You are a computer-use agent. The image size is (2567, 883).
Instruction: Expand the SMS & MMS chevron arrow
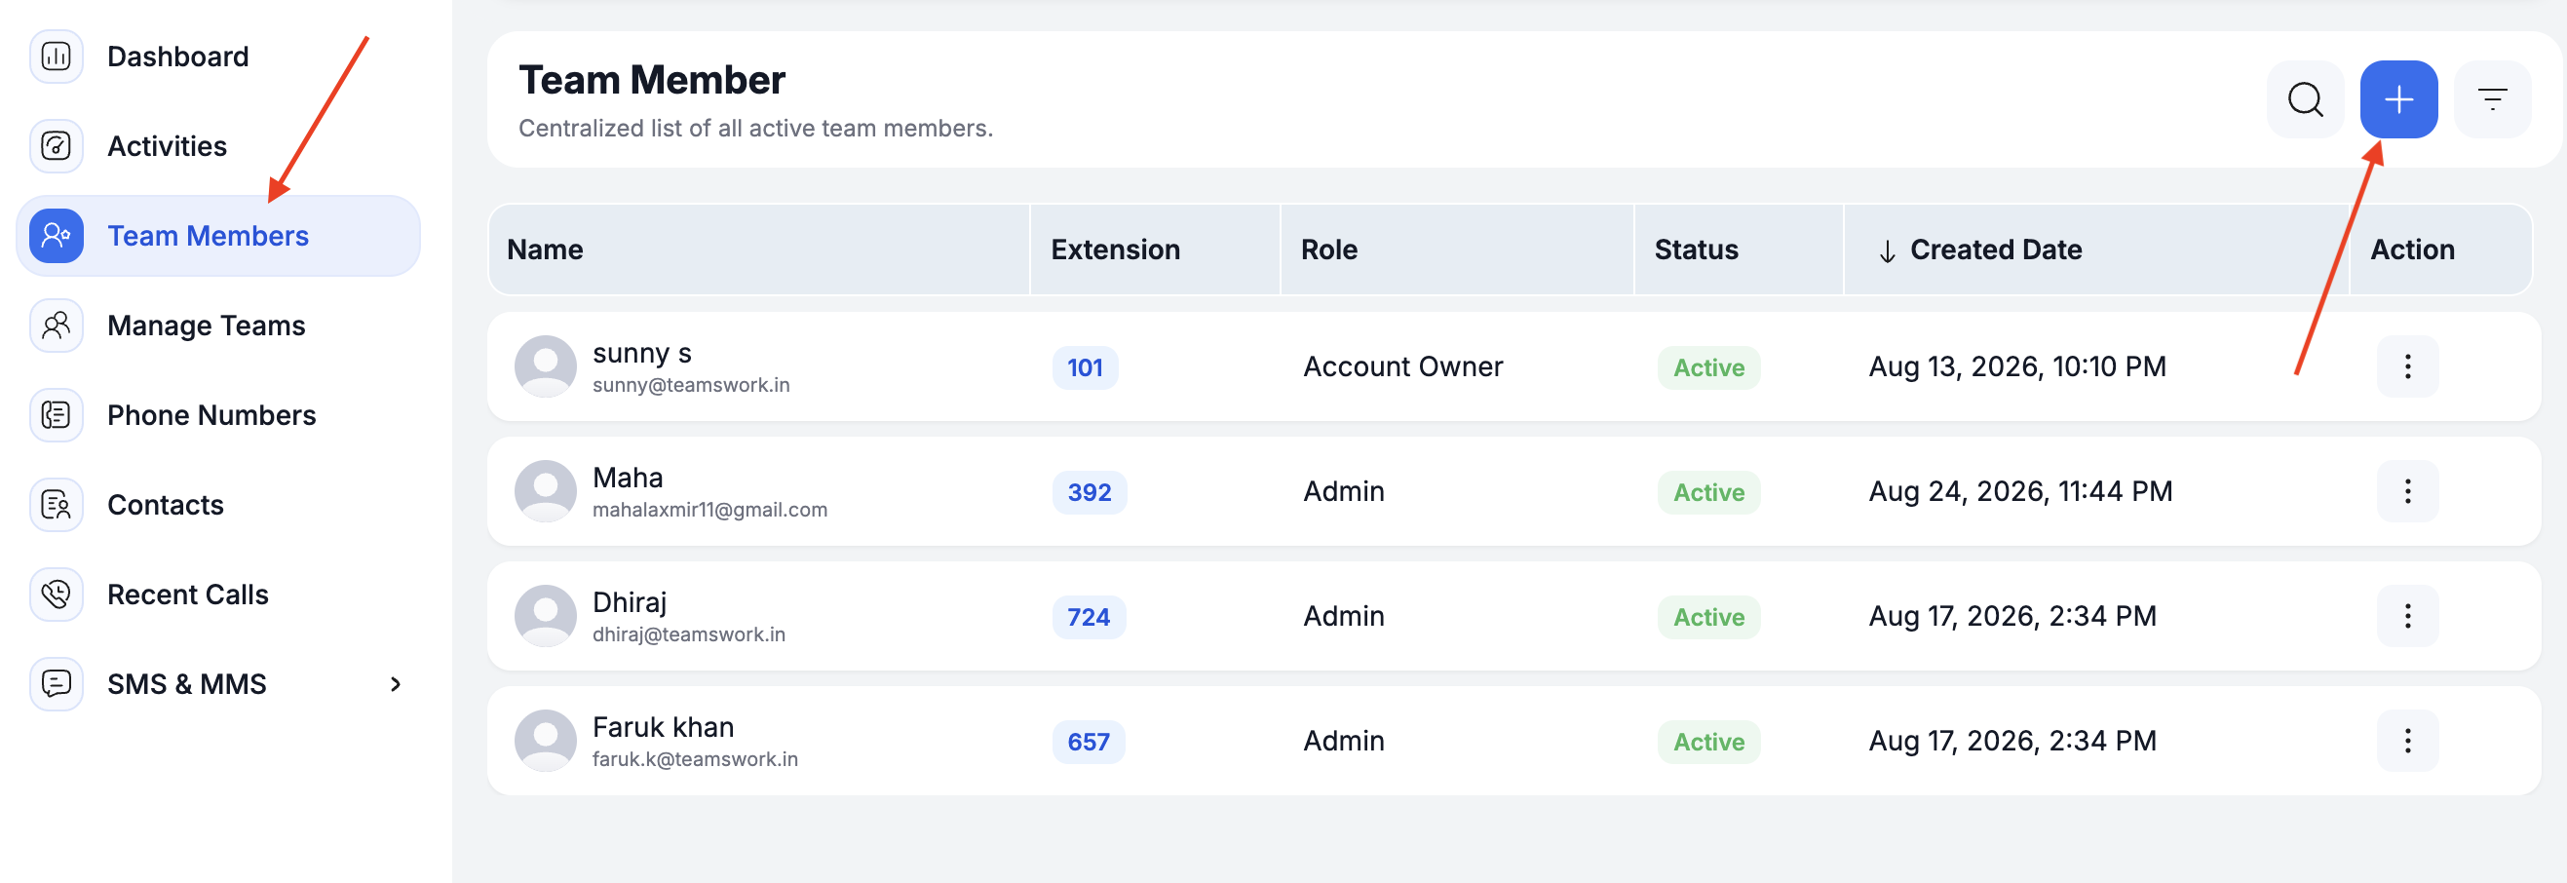coord(396,685)
